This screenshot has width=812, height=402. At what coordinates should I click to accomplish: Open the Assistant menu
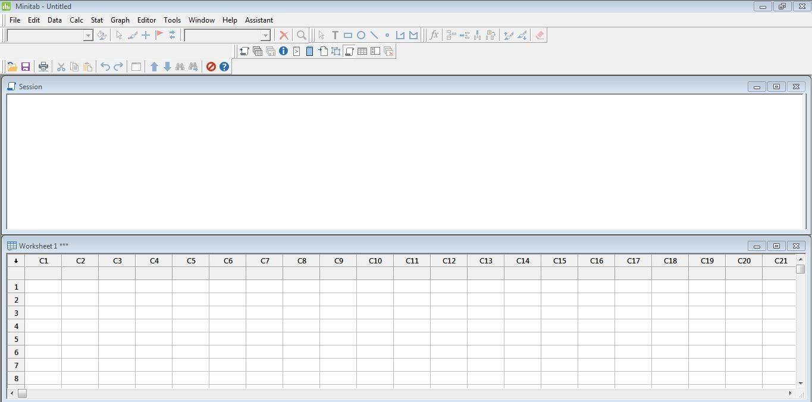coord(259,20)
